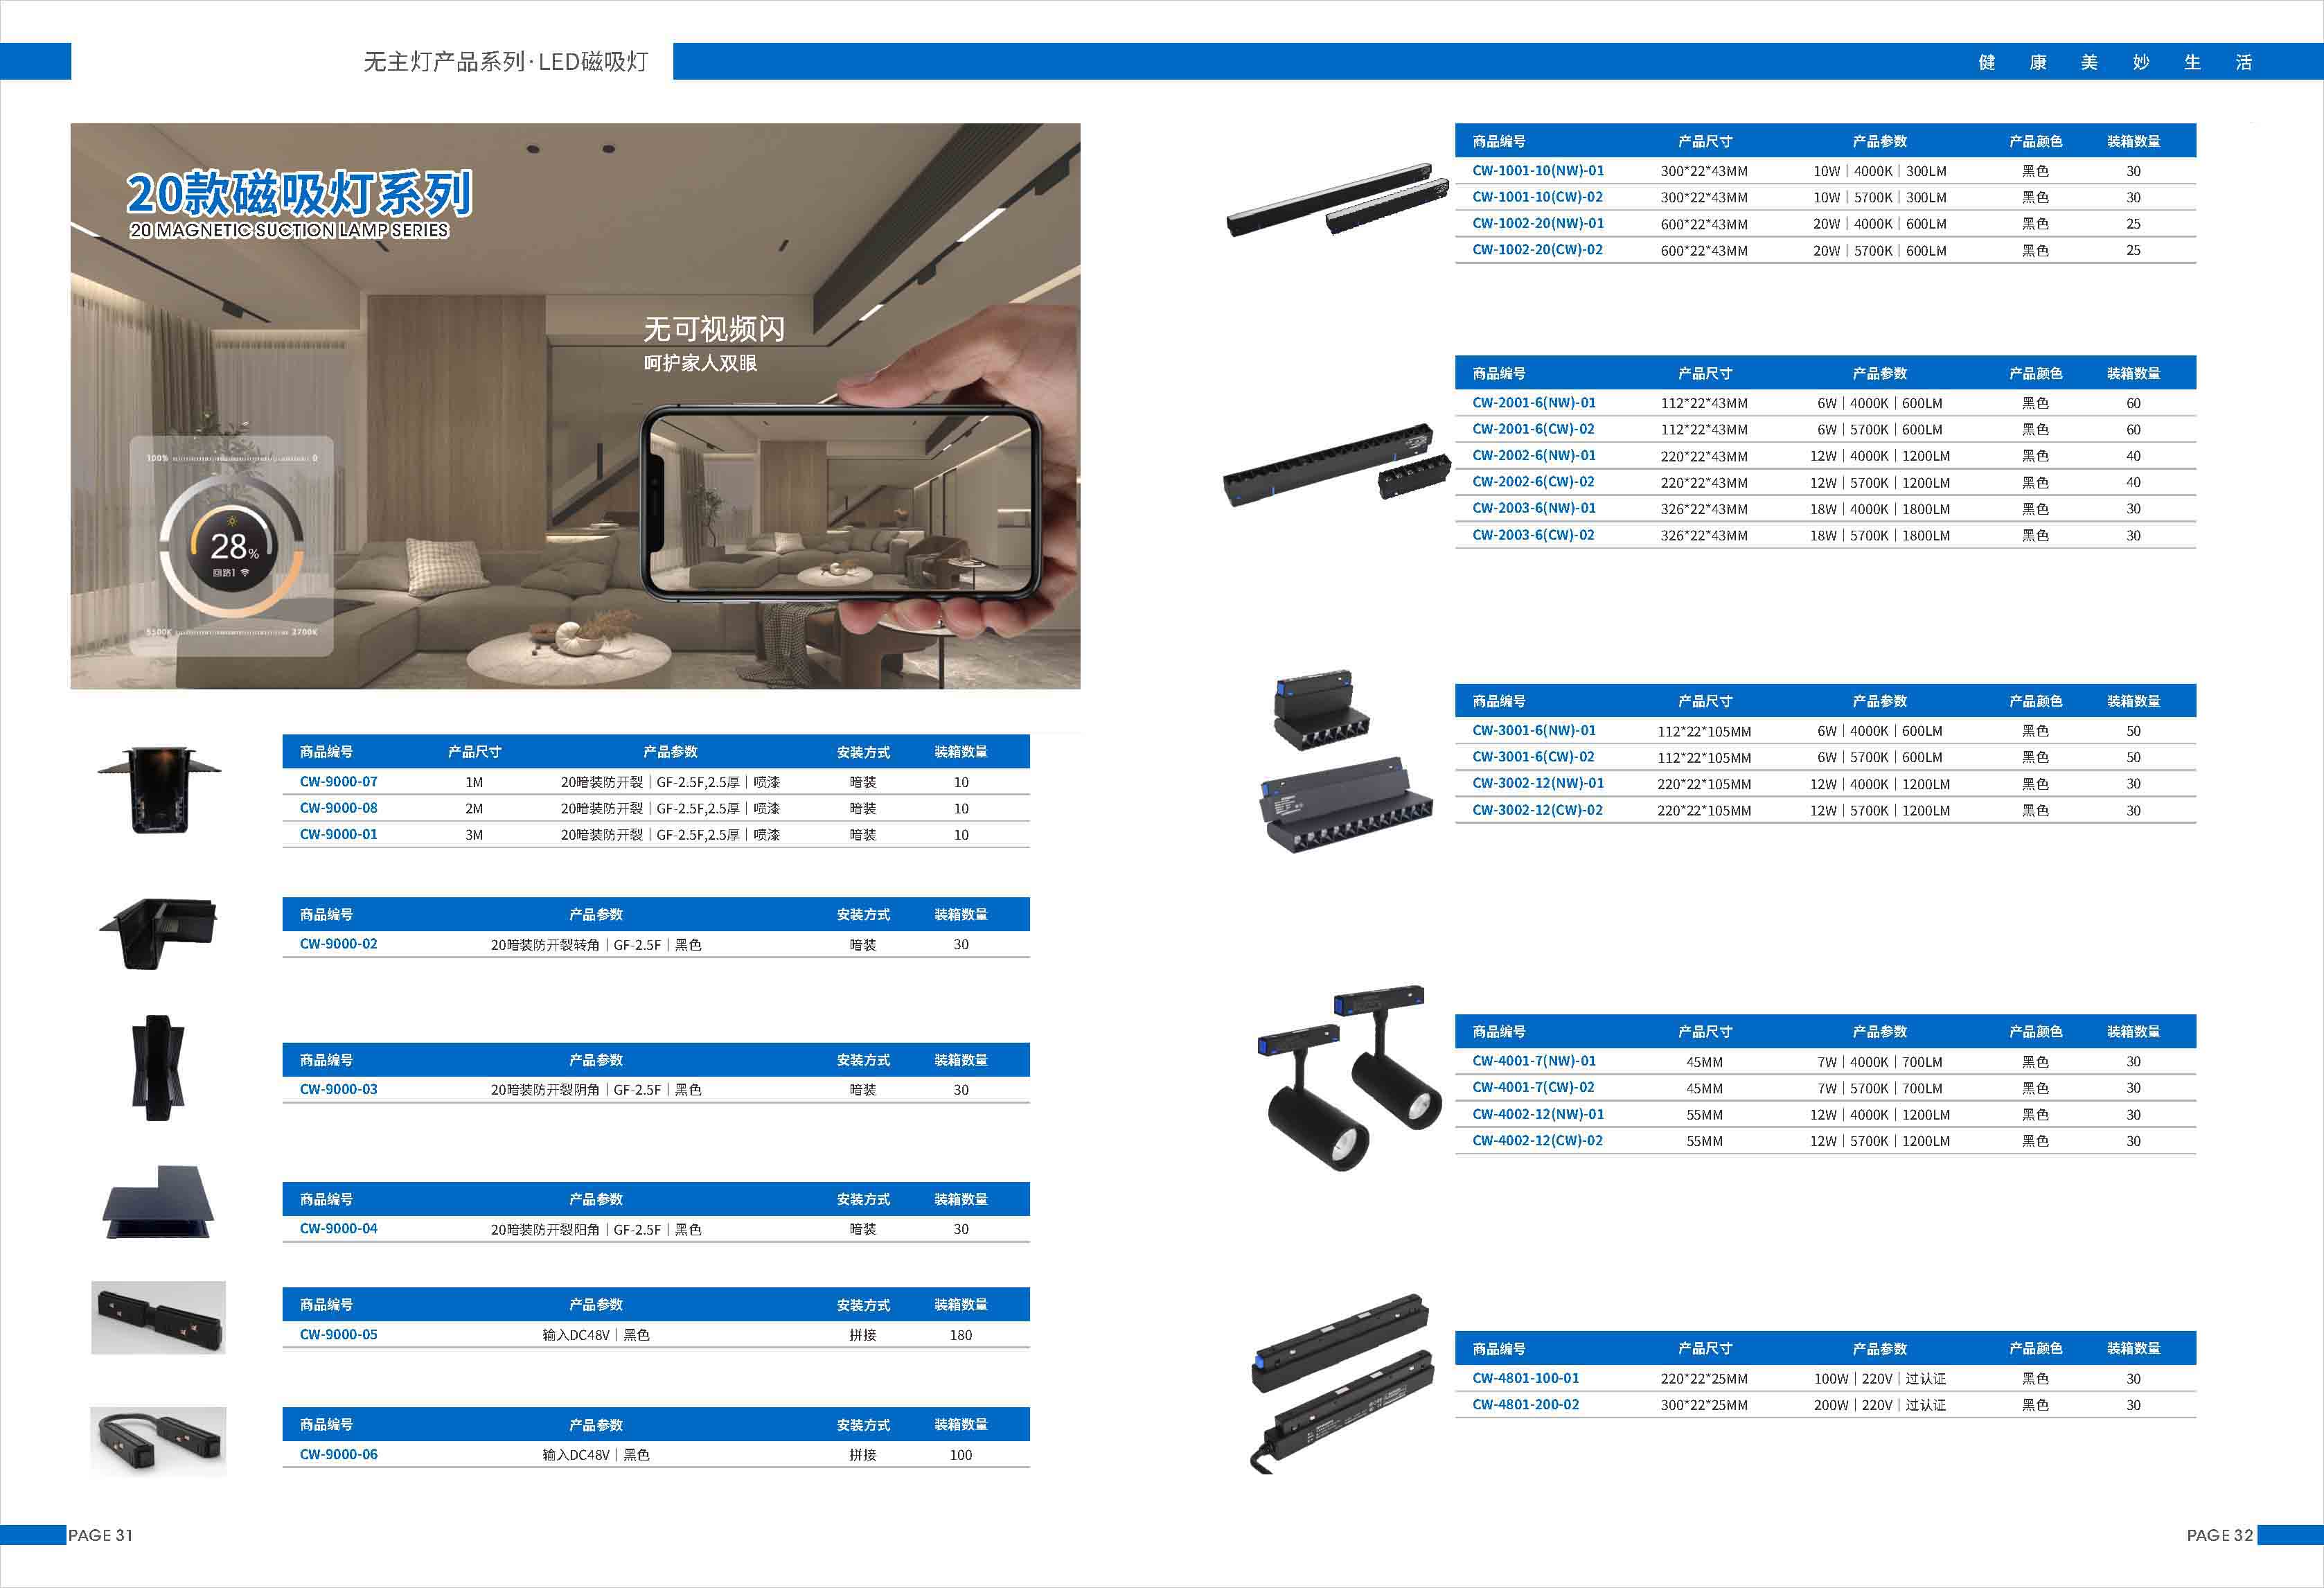
Task: Click the product code CW-3001-6(NW)-01
Action: (1533, 731)
